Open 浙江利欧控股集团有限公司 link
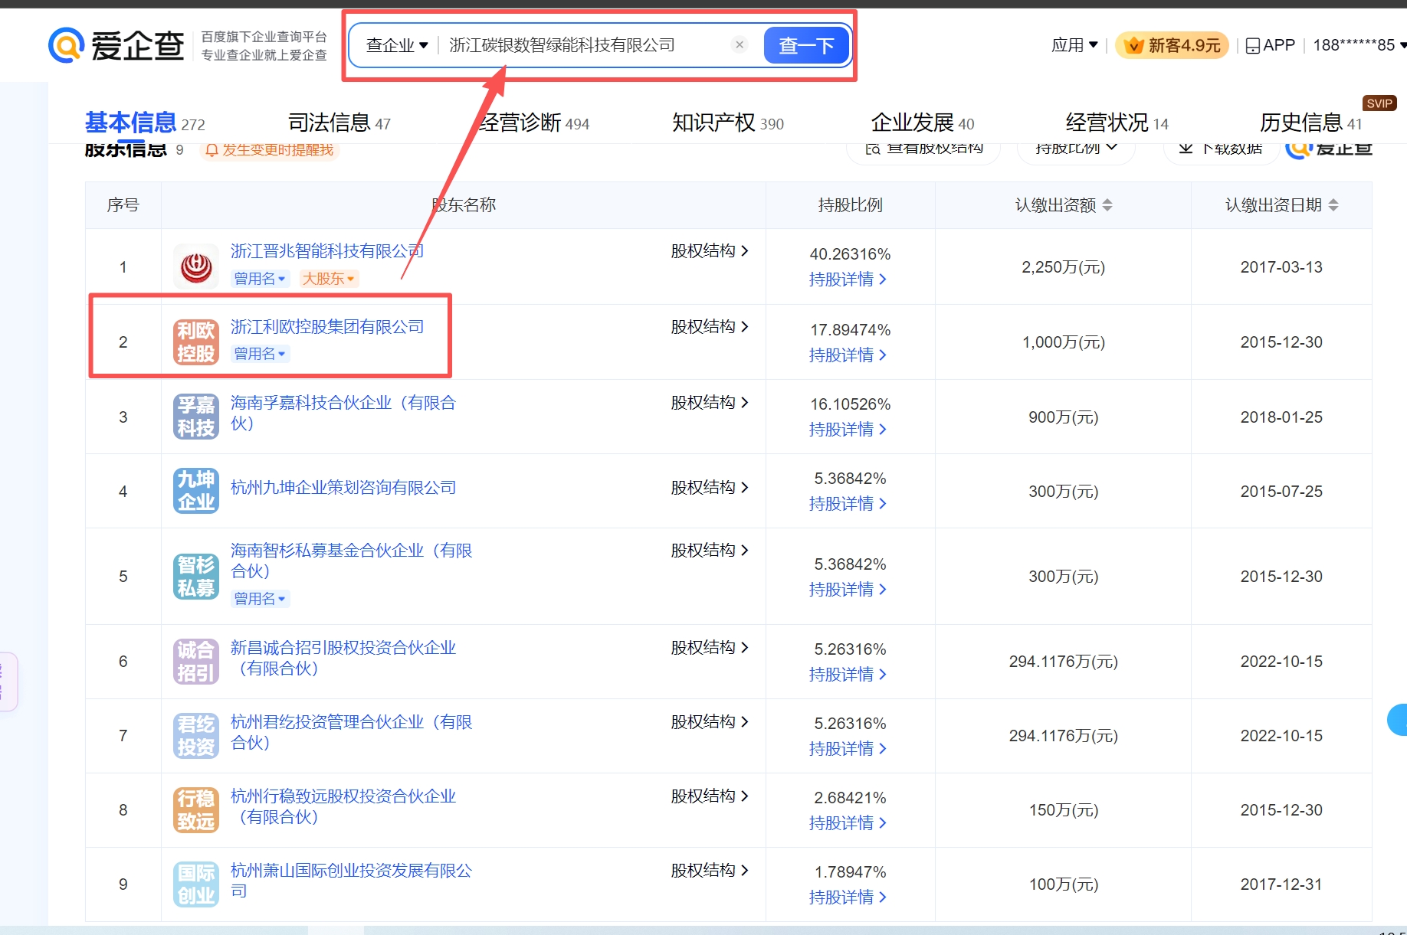The image size is (1407, 935). coord(327,327)
